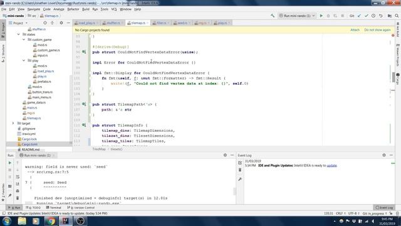The width and height of the screenshot is (401, 226).
Task: Open Event Log wrench settings
Action: (x=240, y=179)
